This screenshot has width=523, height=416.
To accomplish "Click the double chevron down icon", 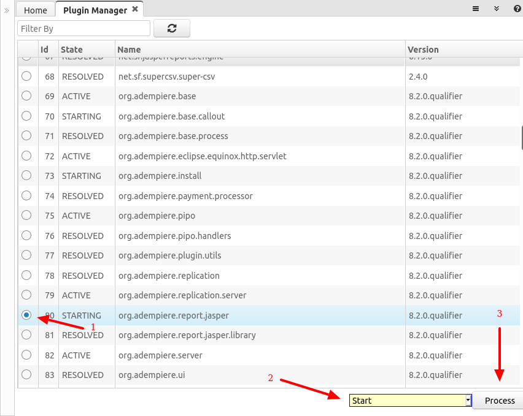I will click(x=497, y=9).
